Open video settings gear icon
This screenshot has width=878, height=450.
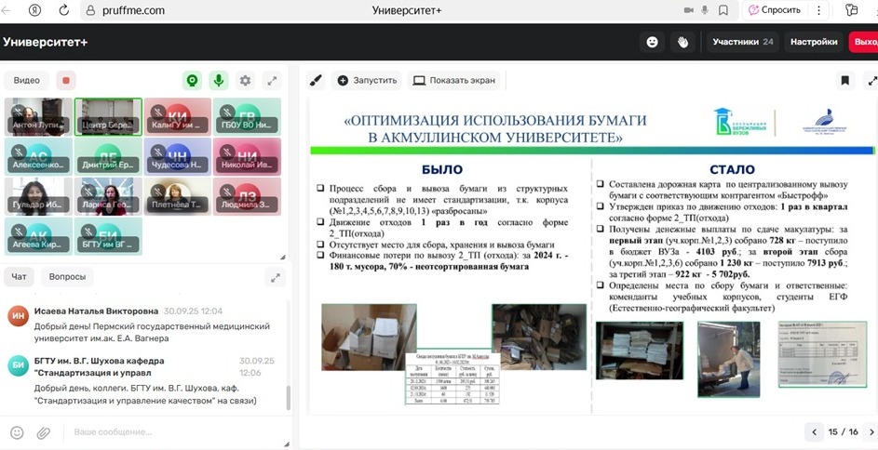(245, 81)
